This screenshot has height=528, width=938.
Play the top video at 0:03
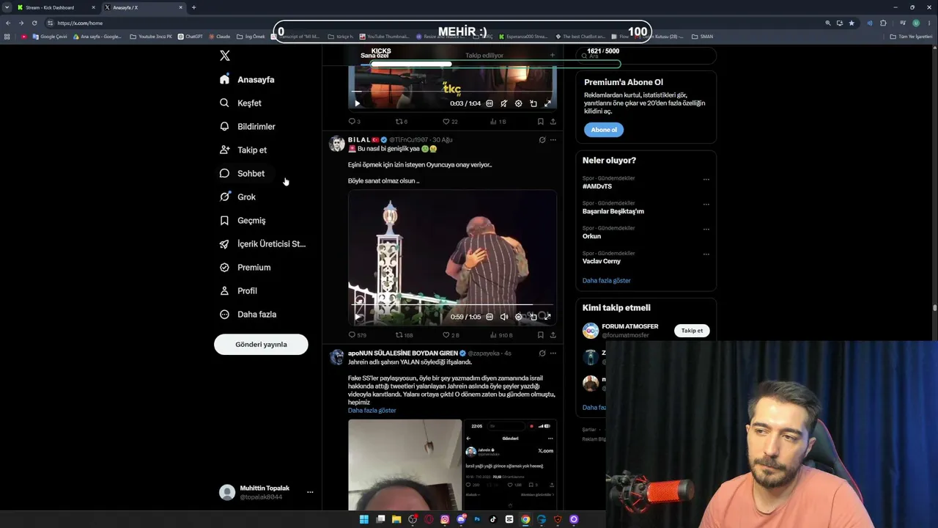(x=358, y=103)
